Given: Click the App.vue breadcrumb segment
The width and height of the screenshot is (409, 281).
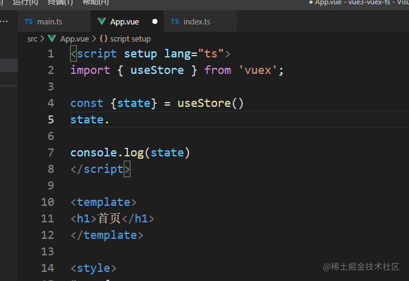Looking at the screenshot, I should 74,39.
